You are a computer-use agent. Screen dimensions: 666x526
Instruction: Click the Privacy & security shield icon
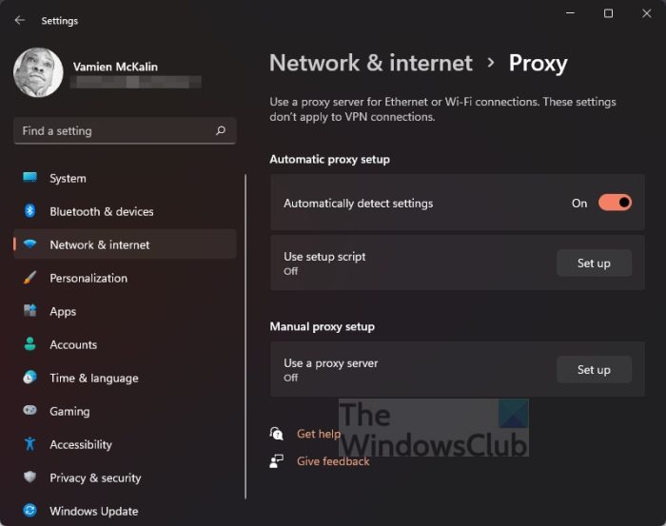tap(30, 477)
